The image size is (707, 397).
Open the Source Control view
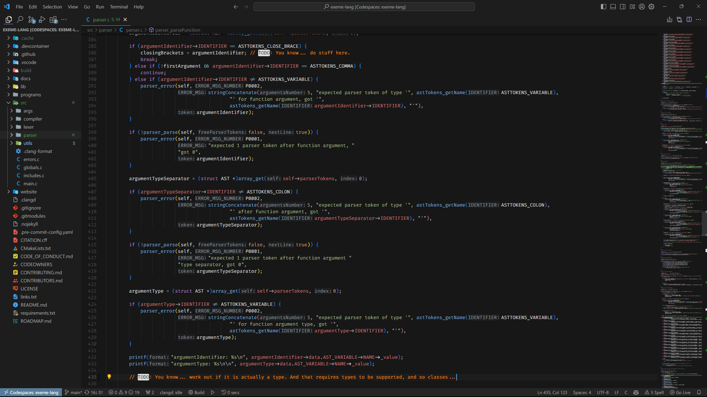click(x=31, y=20)
